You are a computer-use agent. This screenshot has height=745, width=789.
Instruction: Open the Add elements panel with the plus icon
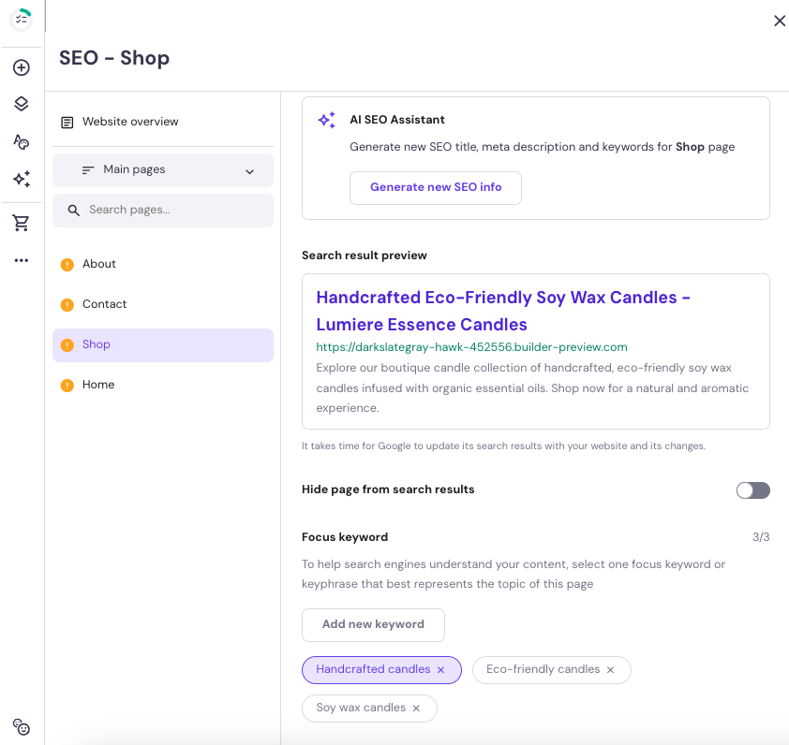21,67
